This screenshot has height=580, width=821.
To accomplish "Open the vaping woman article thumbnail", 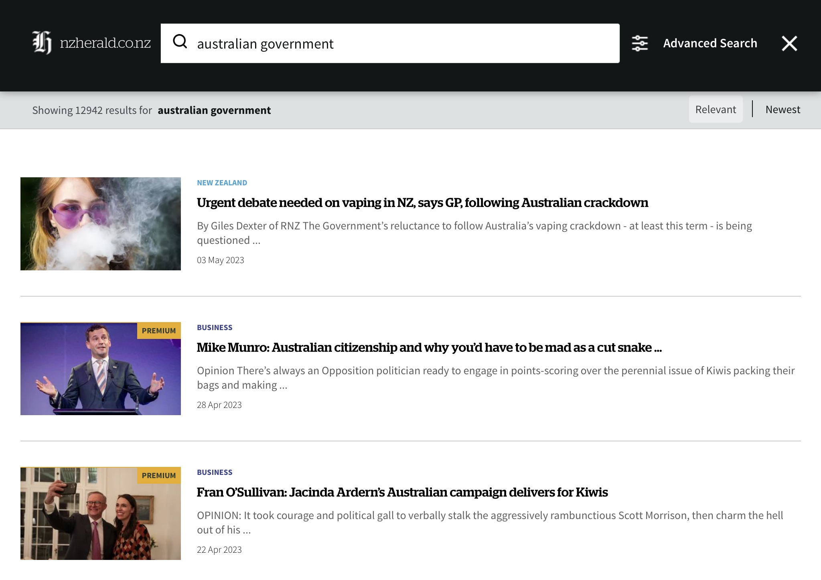I will coord(101,224).
